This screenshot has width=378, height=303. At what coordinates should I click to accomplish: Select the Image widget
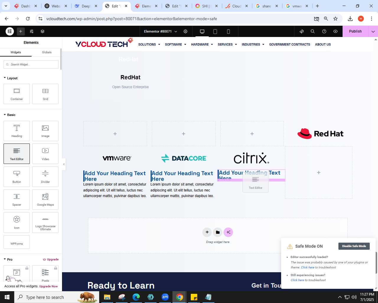tap(45, 131)
